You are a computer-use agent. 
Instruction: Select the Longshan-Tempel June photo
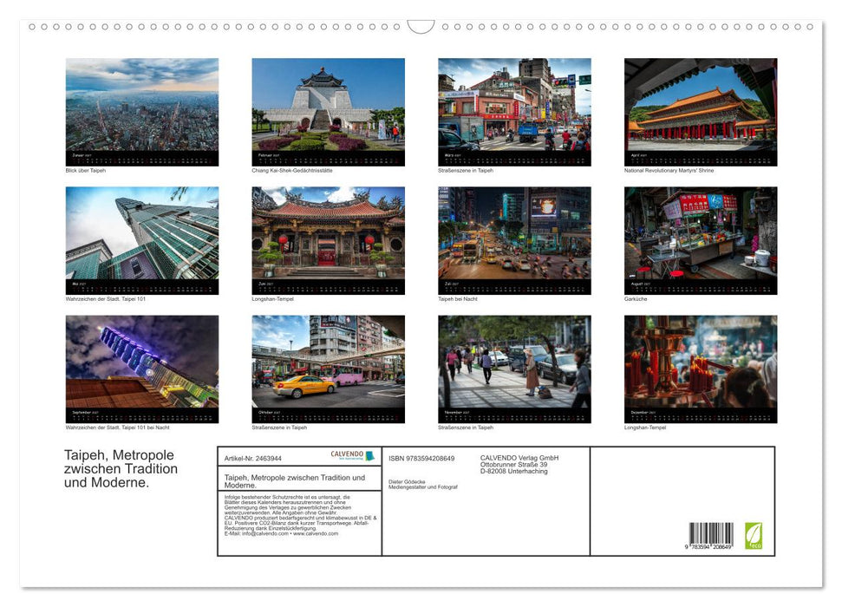coord(328,233)
